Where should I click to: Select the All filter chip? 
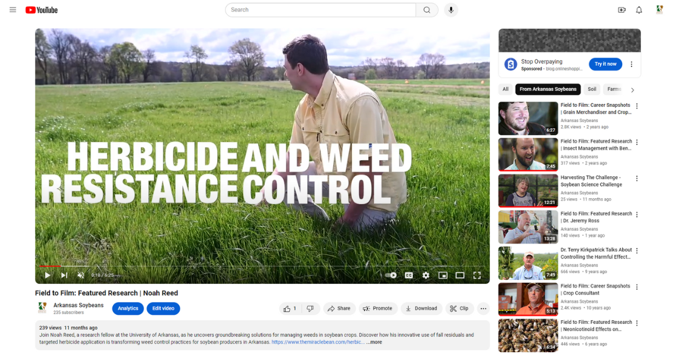coord(505,89)
